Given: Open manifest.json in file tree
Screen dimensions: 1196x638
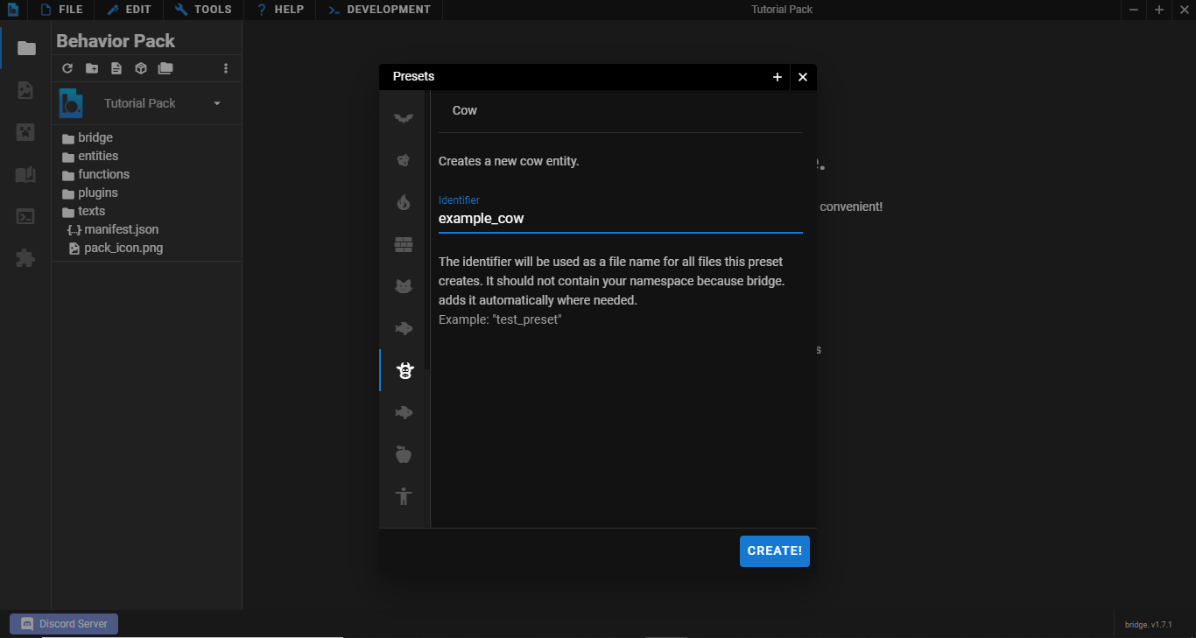Looking at the screenshot, I should point(121,229).
